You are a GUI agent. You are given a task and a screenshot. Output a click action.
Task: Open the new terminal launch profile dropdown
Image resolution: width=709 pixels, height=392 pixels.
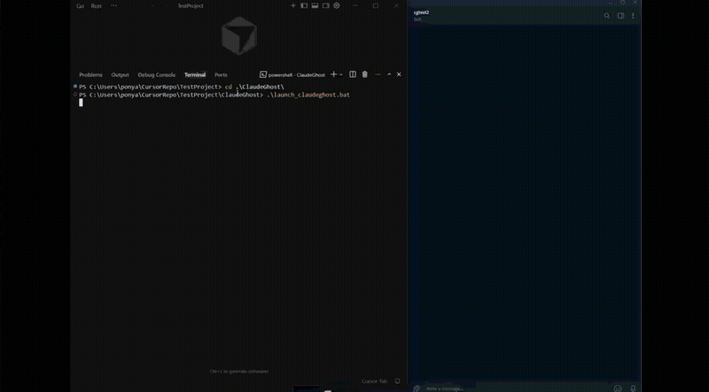click(x=341, y=74)
